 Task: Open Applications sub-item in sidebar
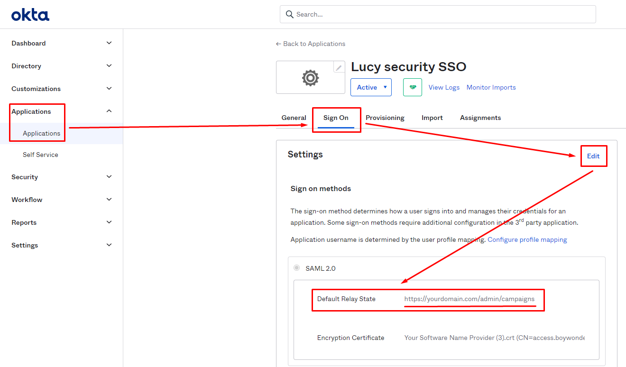[x=42, y=133]
